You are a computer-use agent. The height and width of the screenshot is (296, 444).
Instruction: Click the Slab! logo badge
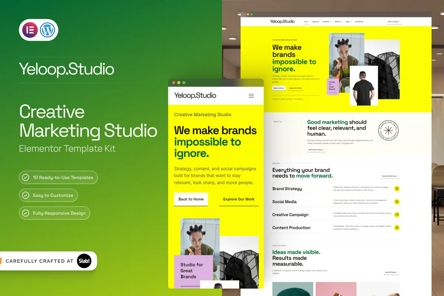tap(84, 261)
